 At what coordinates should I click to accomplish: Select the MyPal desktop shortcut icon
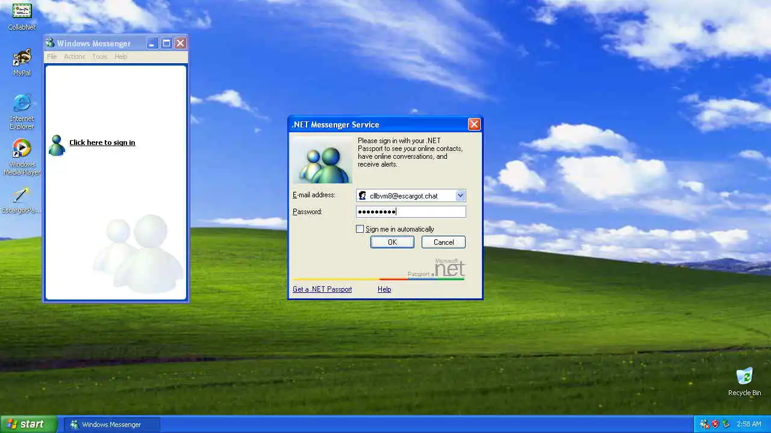(x=22, y=58)
